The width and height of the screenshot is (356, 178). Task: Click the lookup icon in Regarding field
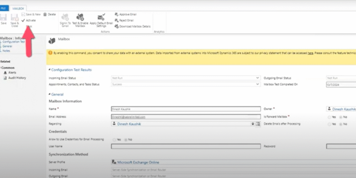[258, 124]
